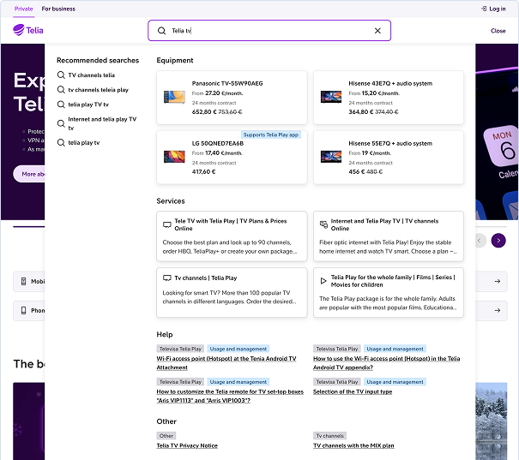
Task: Open 'Tele TV with Telia Play' service card
Action: point(232,236)
